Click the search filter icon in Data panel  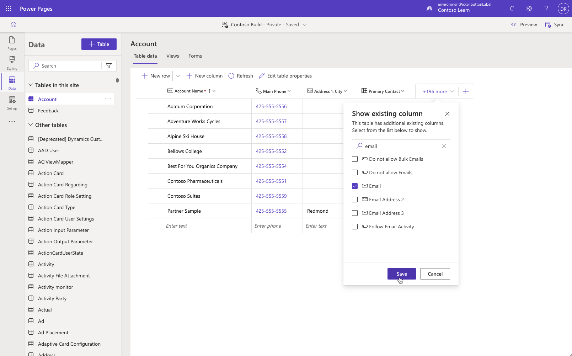pos(109,65)
